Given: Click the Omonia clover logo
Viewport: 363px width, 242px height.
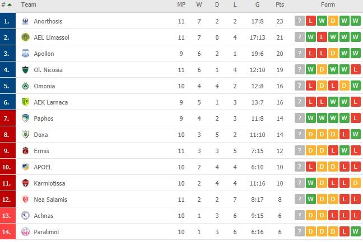Looking at the screenshot, I should [25, 86].
